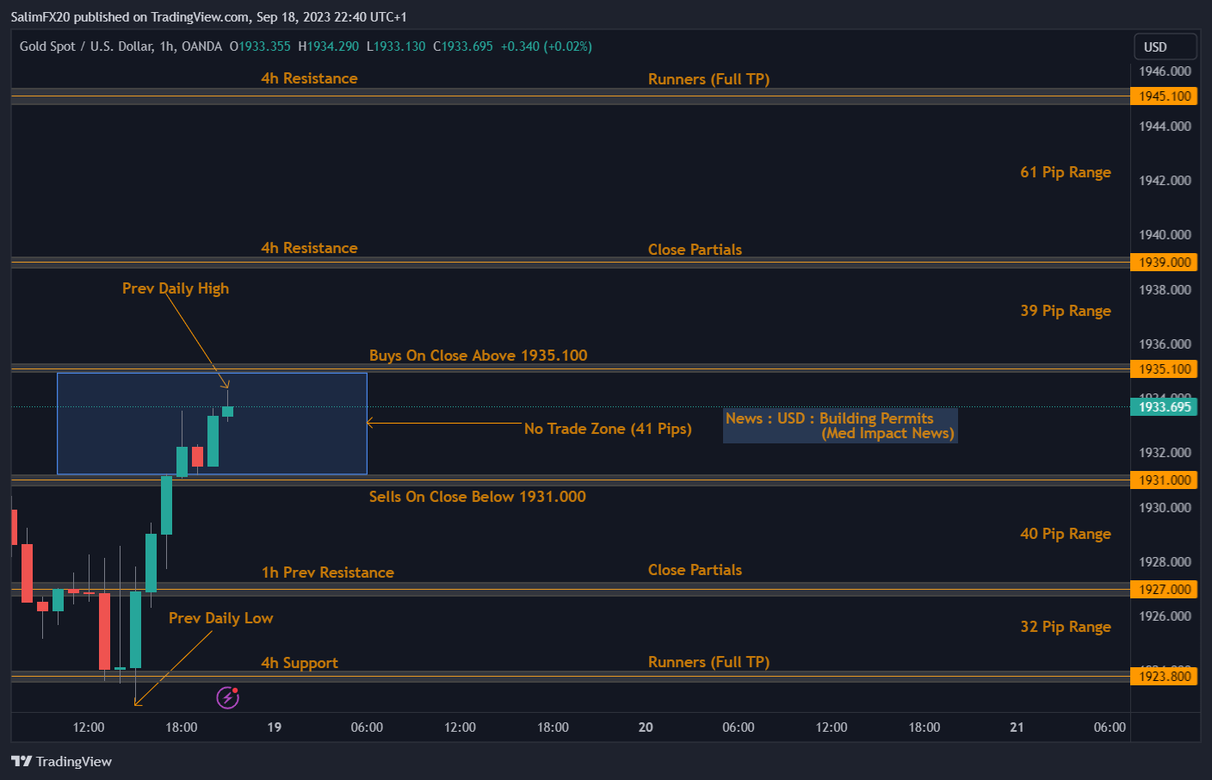Click the orange 1923.800 price flag
The height and width of the screenshot is (780, 1212).
(1163, 677)
